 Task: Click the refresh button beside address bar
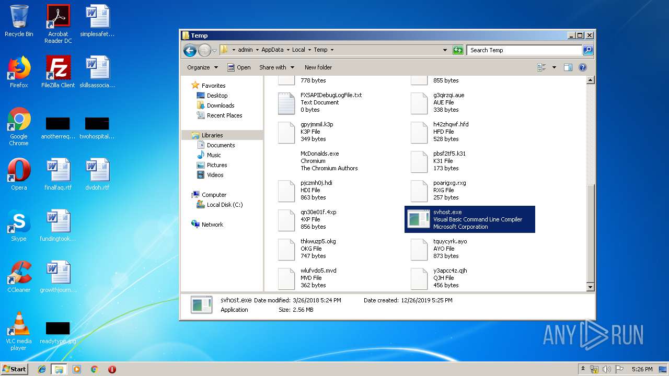point(458,50)
